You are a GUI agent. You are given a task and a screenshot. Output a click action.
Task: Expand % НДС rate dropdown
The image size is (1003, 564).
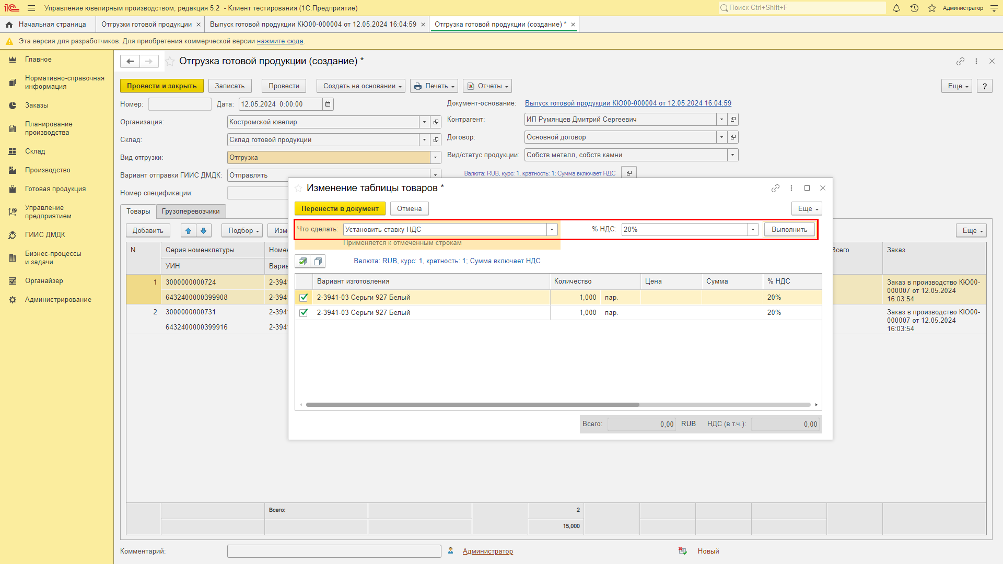click(753, 229)
